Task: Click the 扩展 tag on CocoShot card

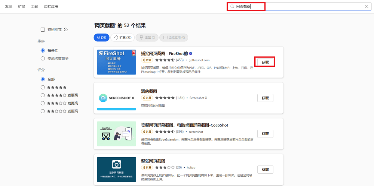Action: (x=147, y=132)
